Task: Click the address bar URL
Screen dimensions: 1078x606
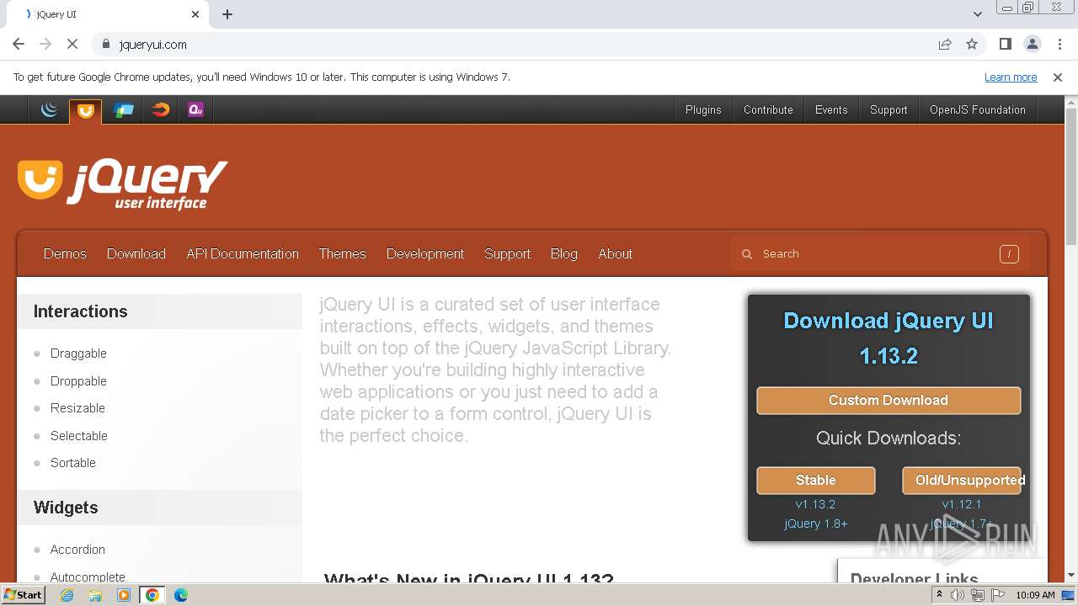Action: (153, 44)
